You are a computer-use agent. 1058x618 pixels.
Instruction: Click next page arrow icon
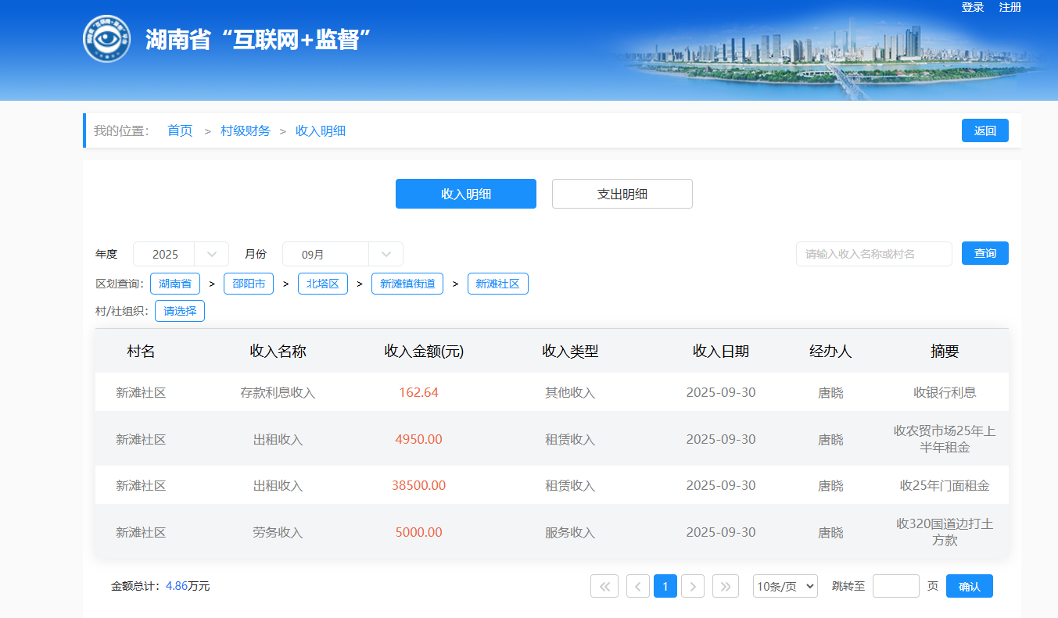tap(693, 586)
